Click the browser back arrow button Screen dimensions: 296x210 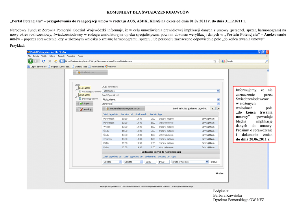[30, 61]
